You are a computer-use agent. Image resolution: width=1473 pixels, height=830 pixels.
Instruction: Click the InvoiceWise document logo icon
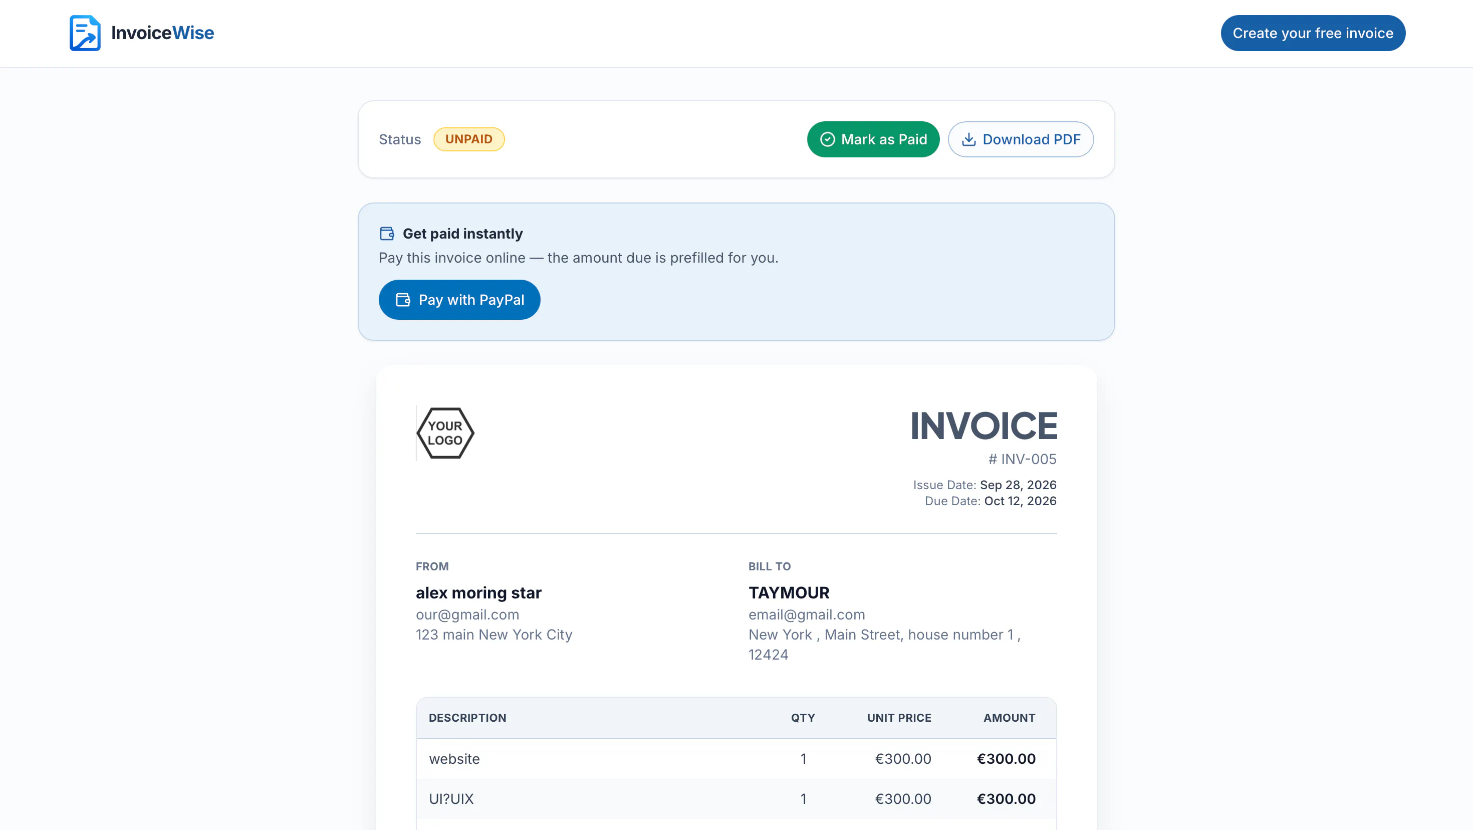coord(85,33)
